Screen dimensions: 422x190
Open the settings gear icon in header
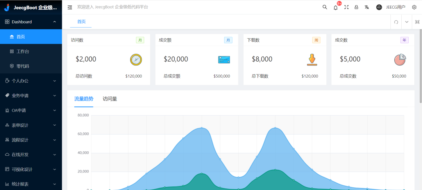(x=414, y=7)
